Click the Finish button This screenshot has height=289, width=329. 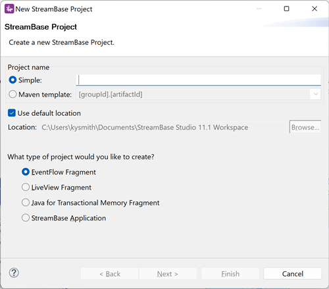point(230,274)
